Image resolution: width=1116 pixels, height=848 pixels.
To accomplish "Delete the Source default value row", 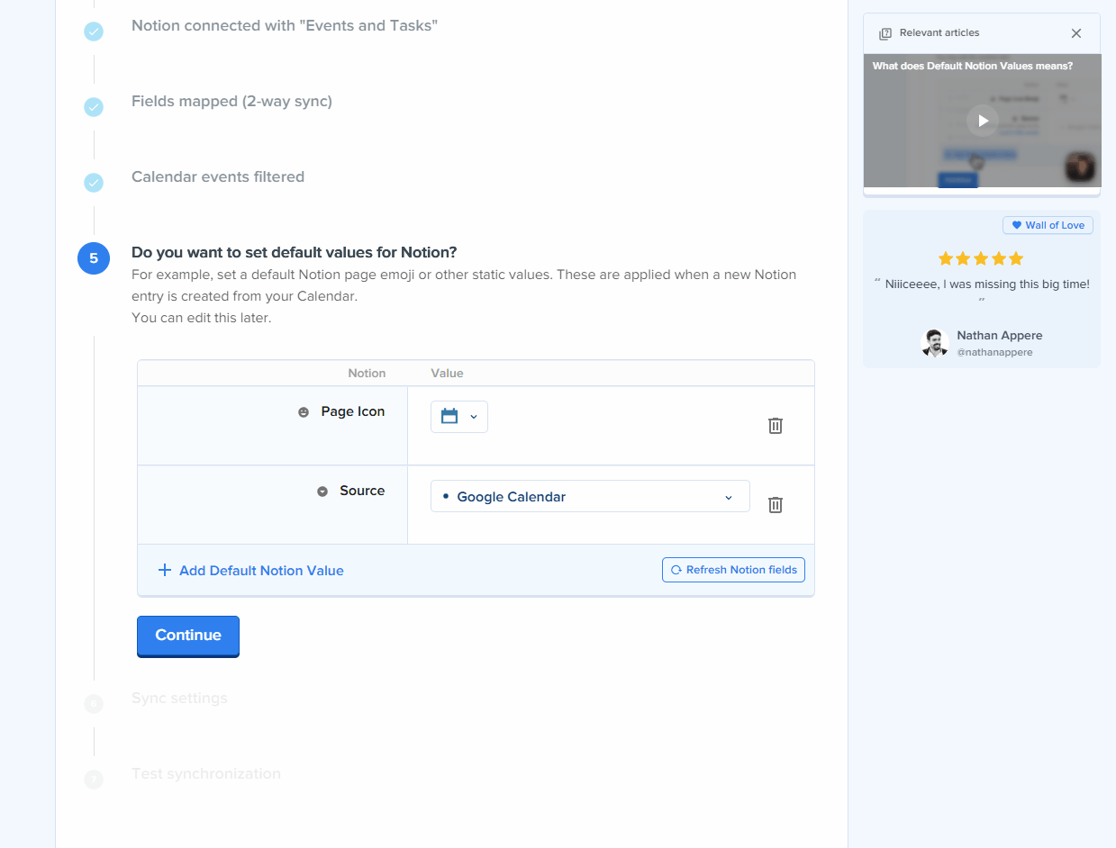I will 775,505.
